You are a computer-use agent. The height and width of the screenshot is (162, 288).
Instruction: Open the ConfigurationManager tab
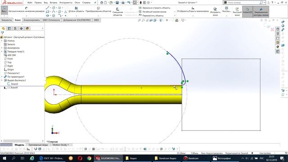click(15, 28)
